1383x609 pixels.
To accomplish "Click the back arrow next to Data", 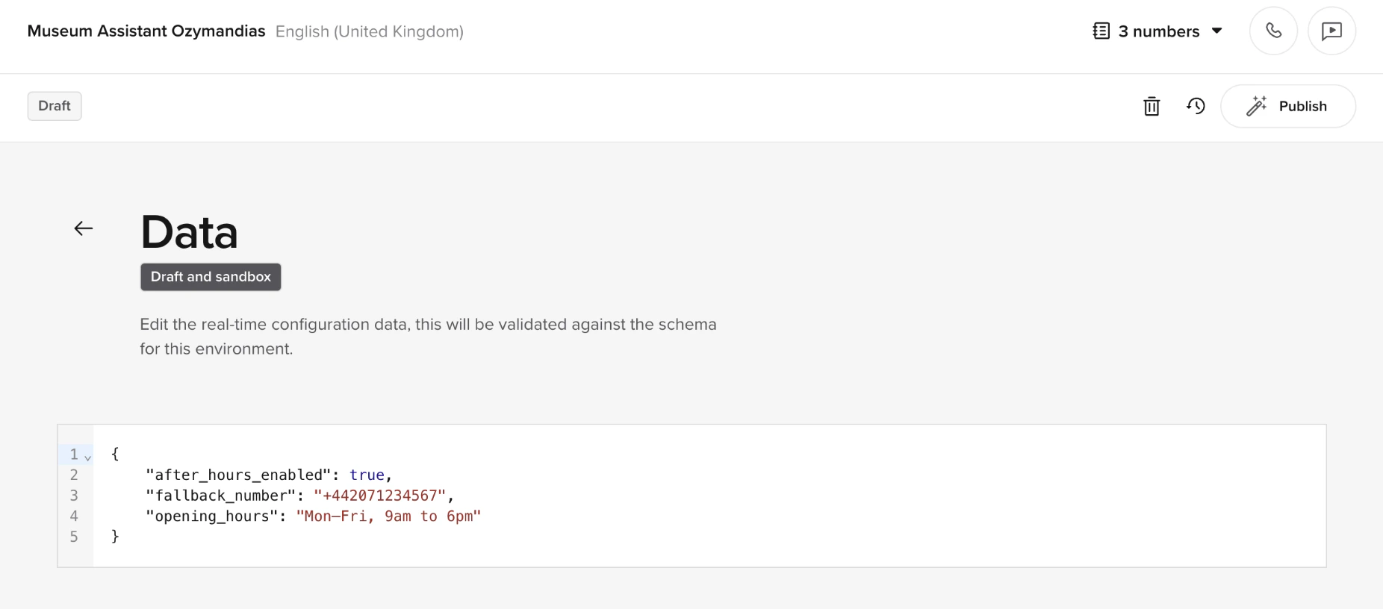I will coord(83,228).
